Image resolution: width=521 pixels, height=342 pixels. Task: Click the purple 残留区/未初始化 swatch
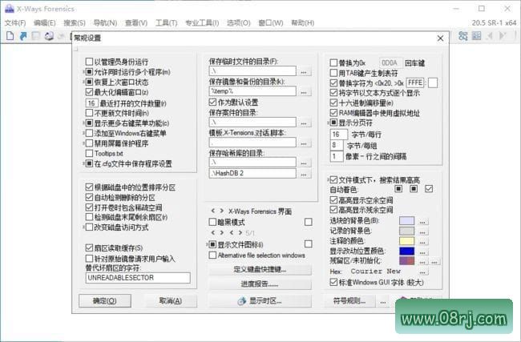[x=406, y=260]
